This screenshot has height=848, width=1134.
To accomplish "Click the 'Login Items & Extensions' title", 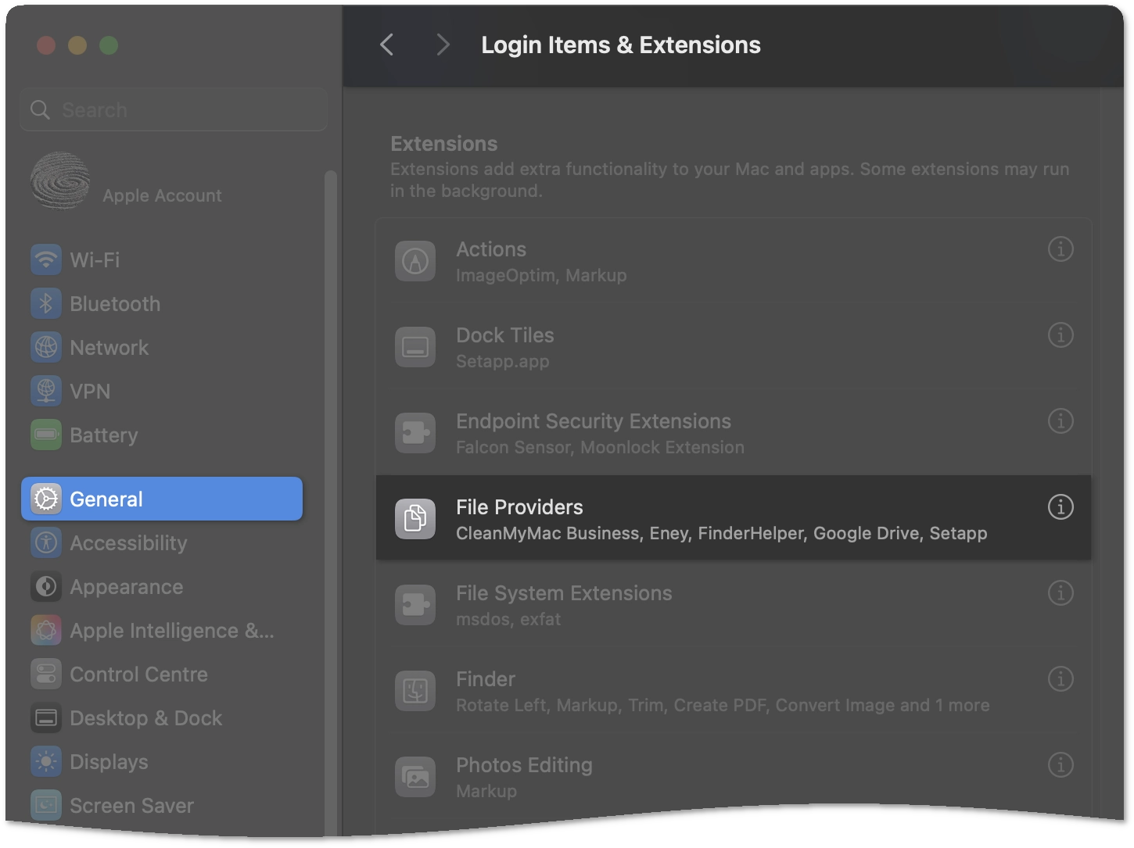I will tap(621, 45).
